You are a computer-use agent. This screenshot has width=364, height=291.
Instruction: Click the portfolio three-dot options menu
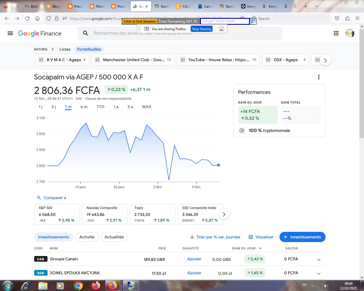(319, 77)
